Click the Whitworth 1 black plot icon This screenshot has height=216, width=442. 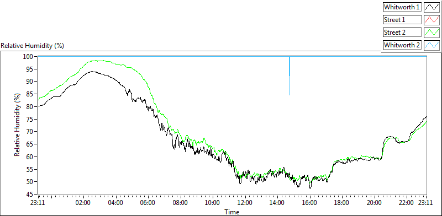click(x=432, y=7)
